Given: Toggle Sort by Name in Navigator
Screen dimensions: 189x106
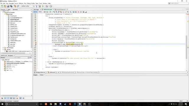Looking at the screenshot, I should (x=20, y=98).
